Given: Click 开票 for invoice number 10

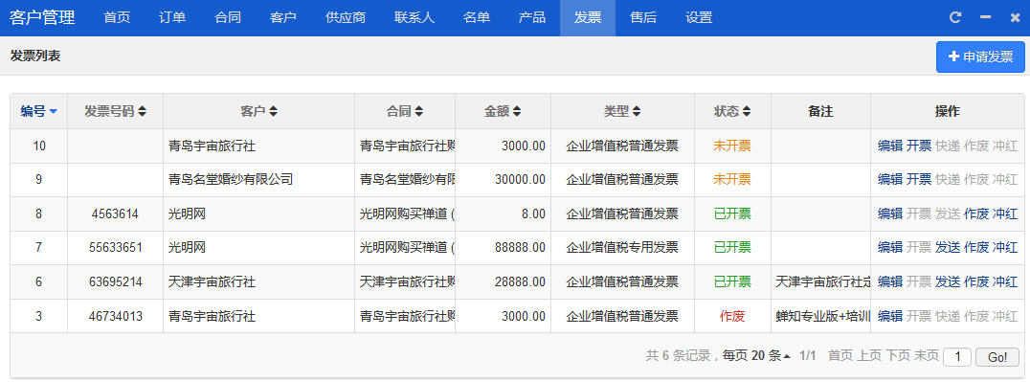Looking at the screenshot, I should (919, 146).
